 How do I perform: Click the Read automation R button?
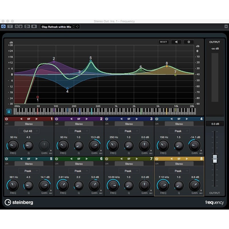(x=17, y=26)
